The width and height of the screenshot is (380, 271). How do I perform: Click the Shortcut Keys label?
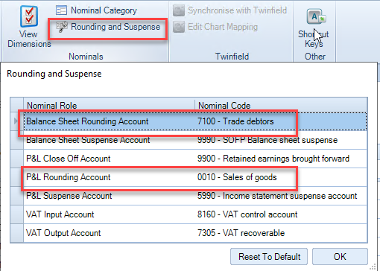[x=314, y=39]
